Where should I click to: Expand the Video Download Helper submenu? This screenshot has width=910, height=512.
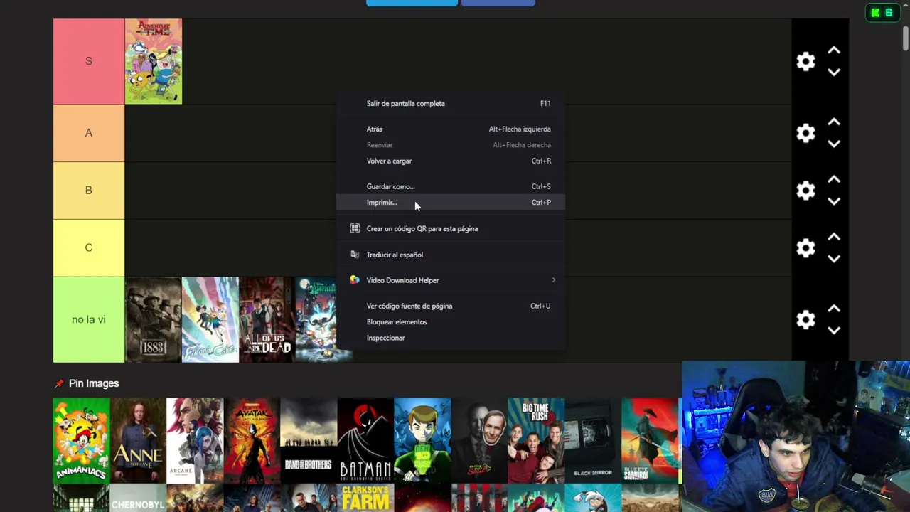451,280
